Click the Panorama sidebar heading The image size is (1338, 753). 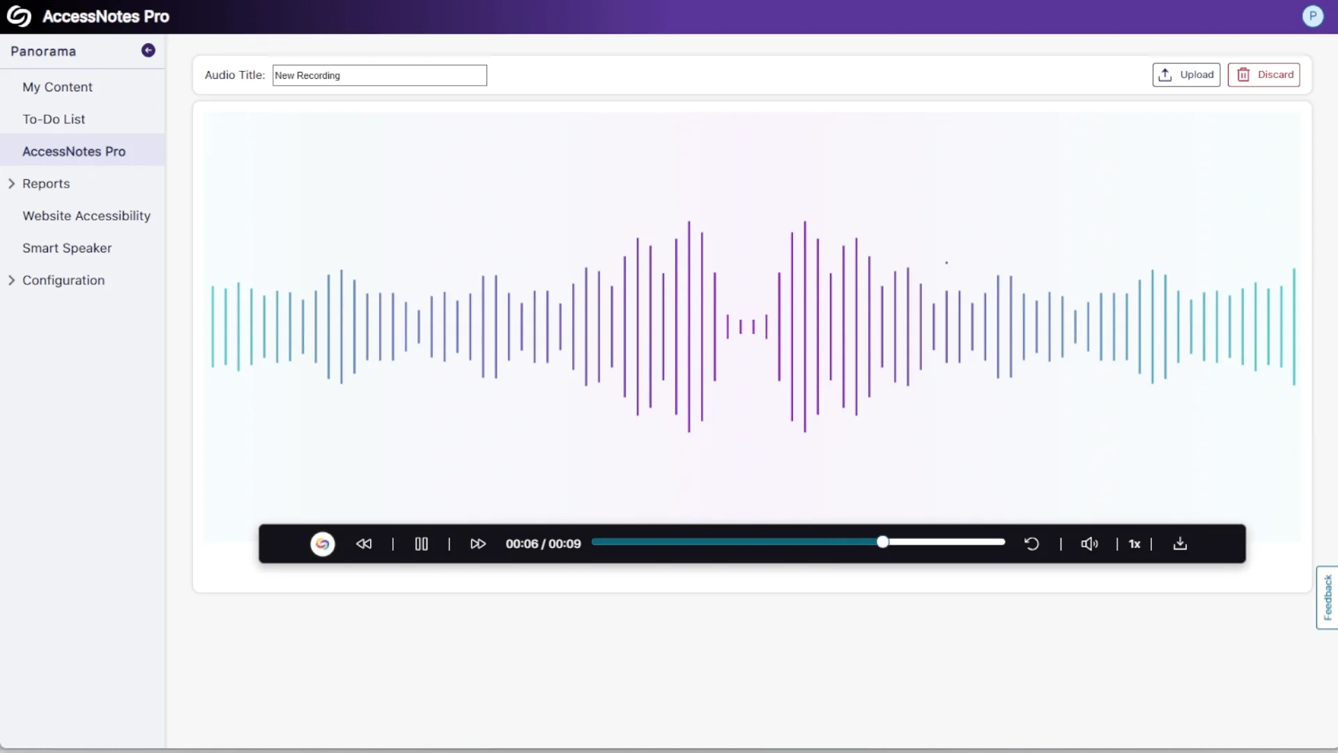click(43, 52)
